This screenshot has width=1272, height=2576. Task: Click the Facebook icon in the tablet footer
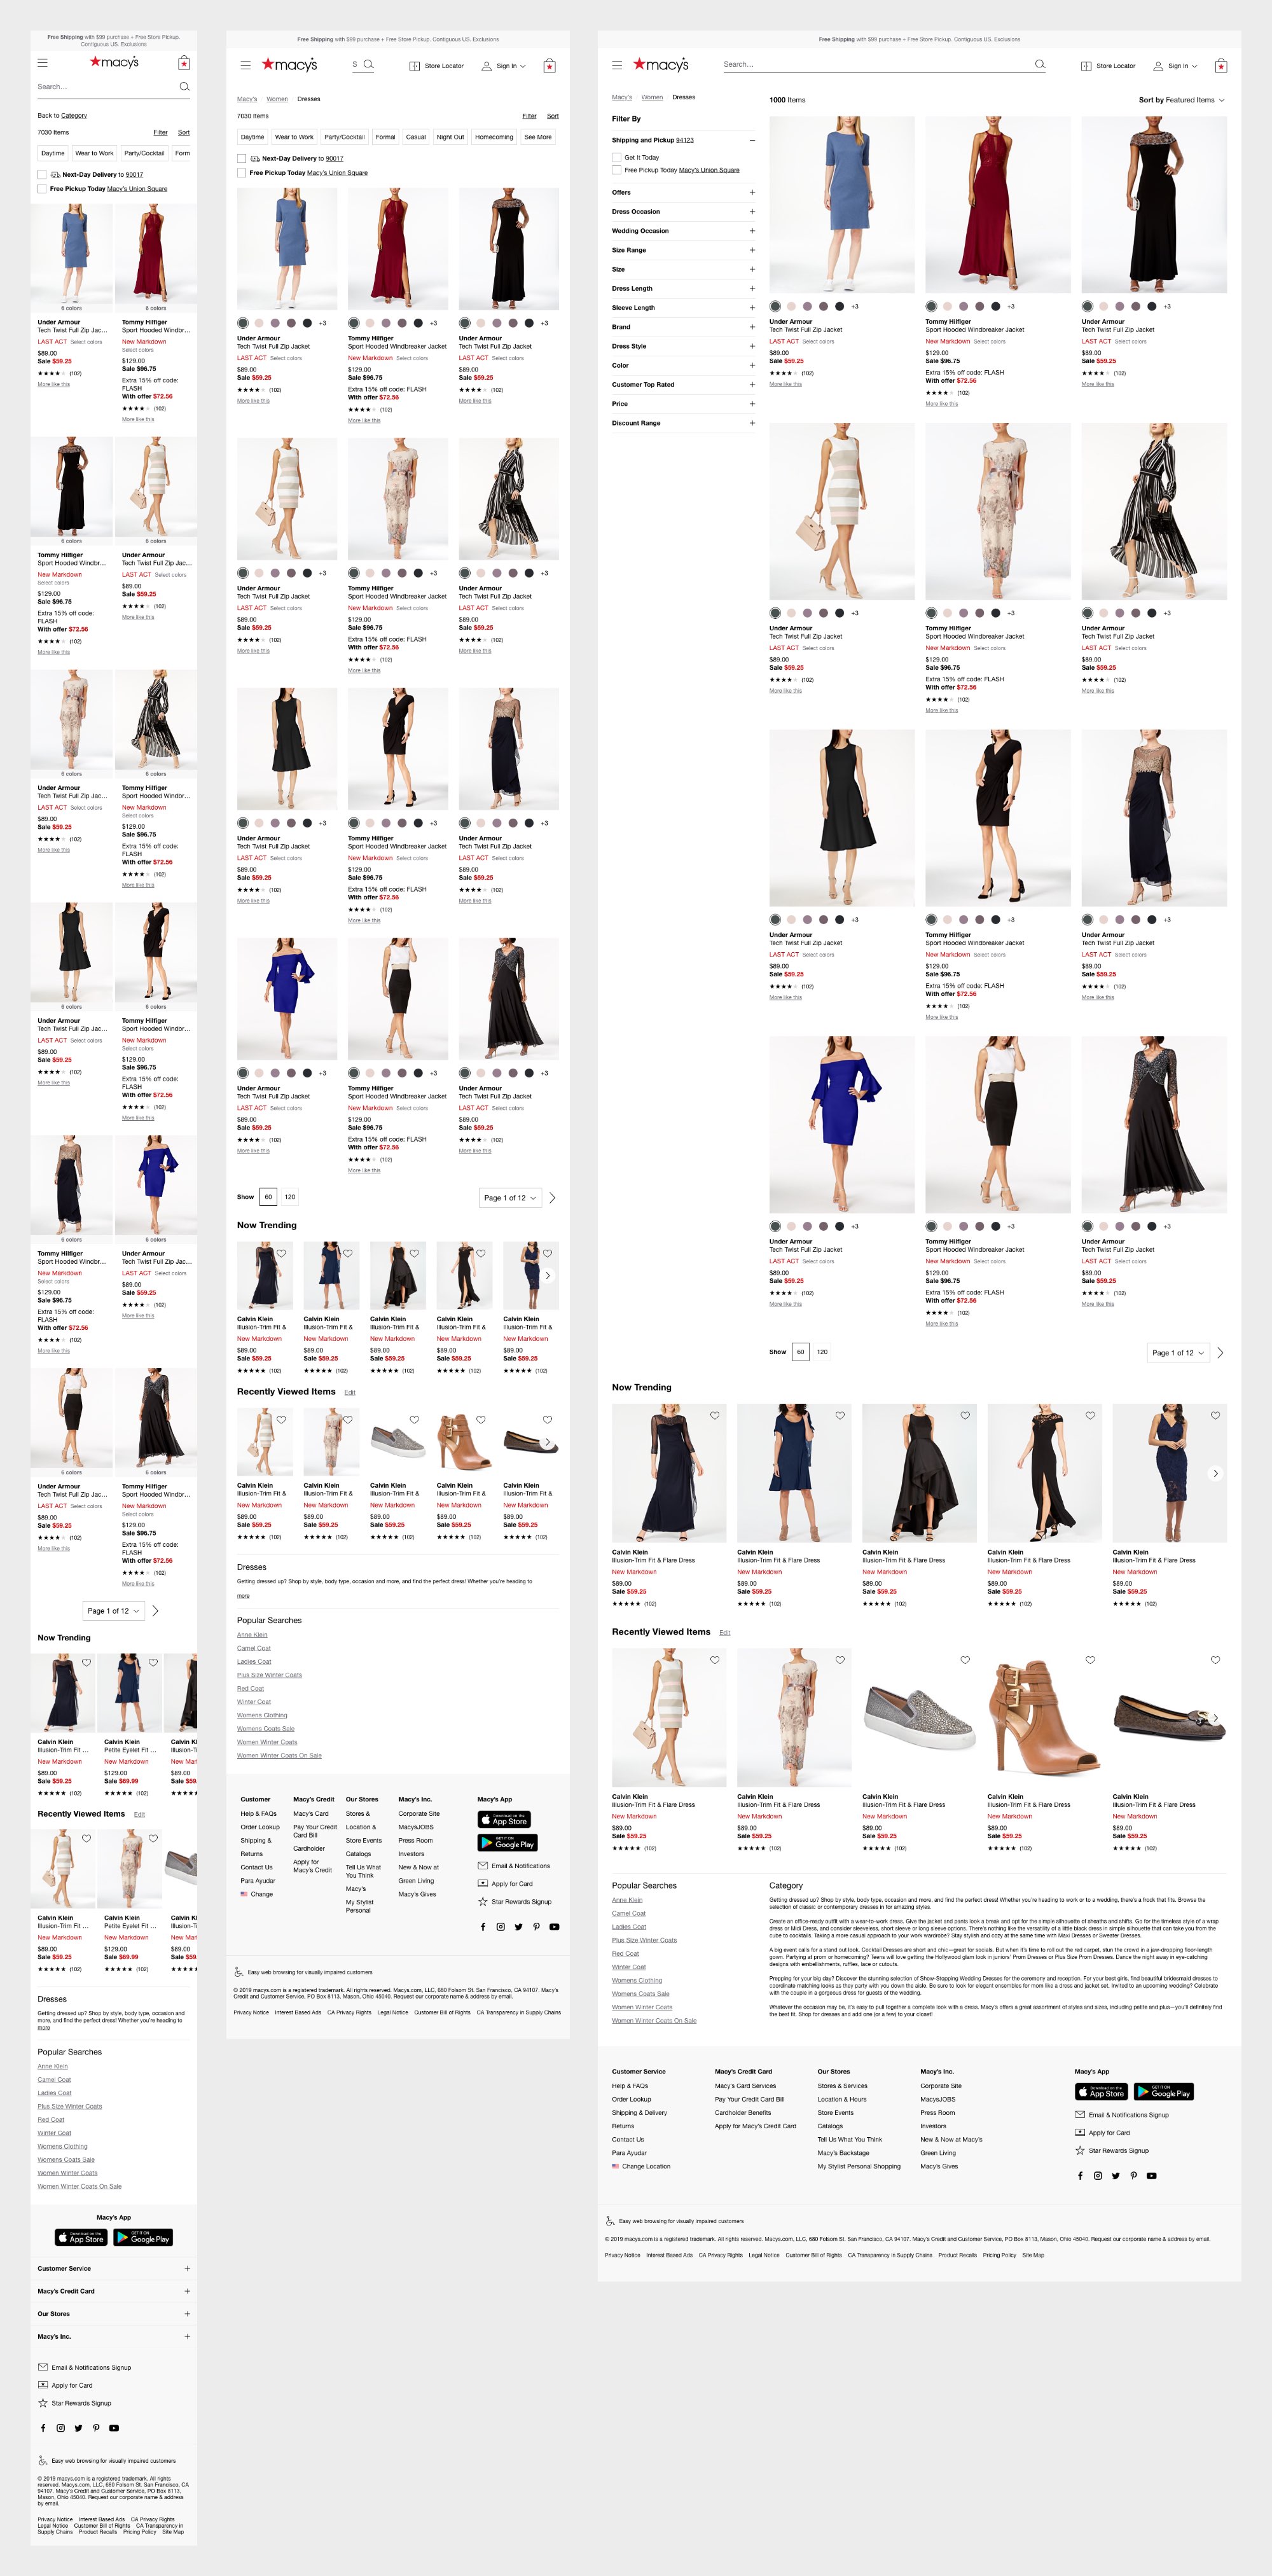(483, 1927)
